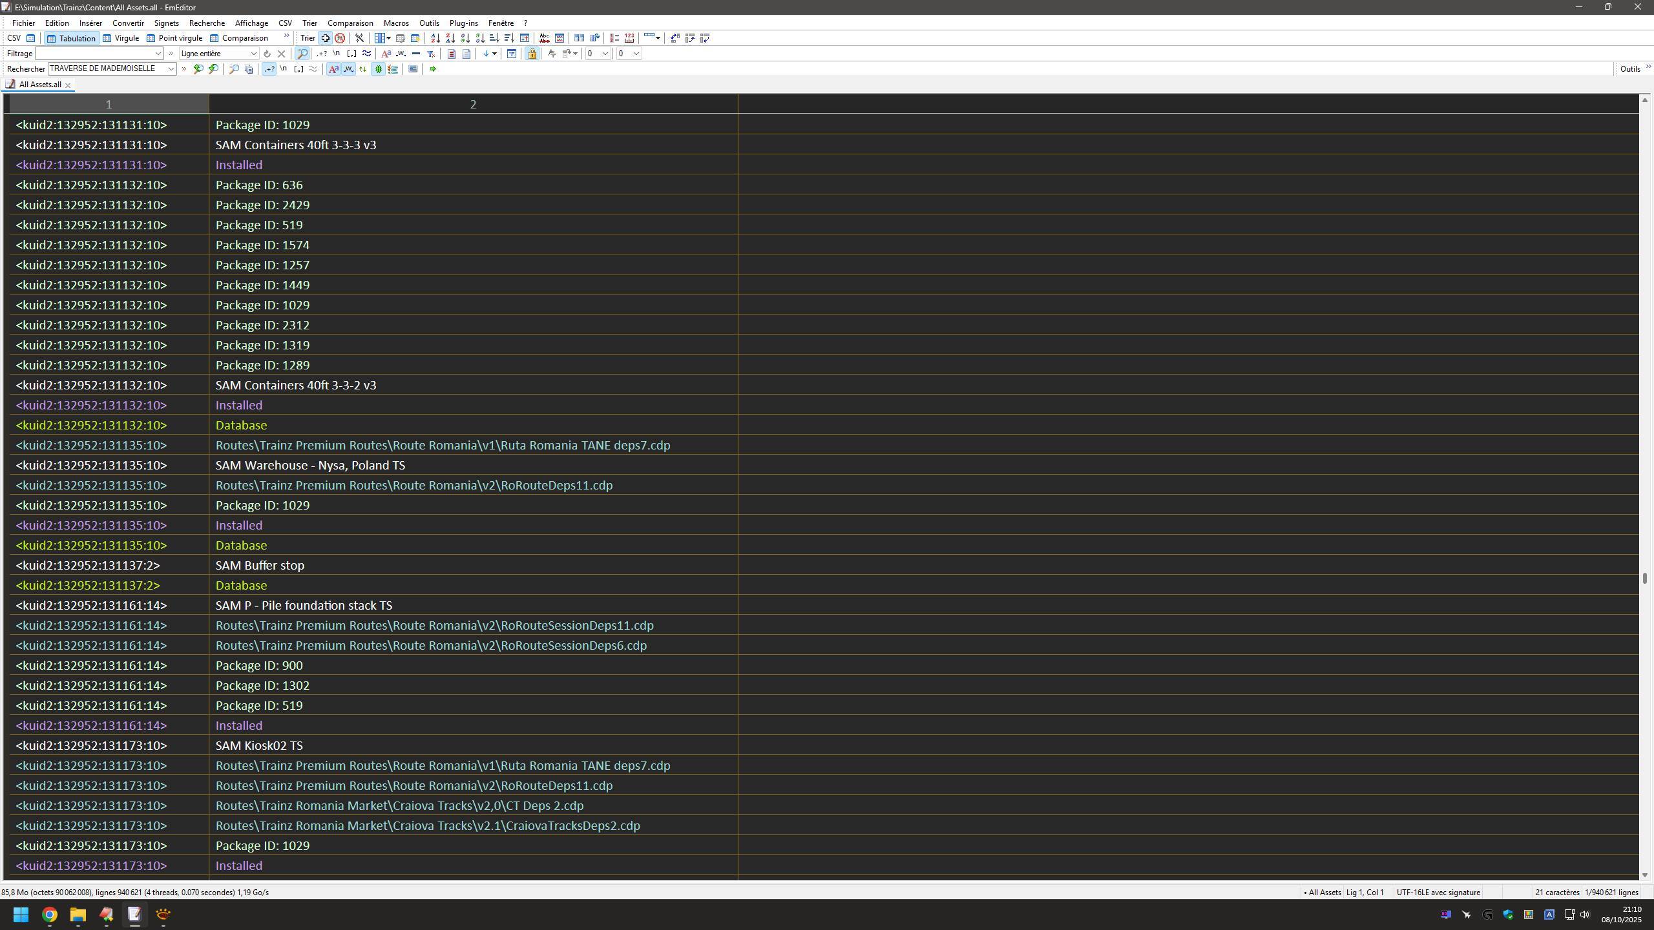Expand the Ligne entière column dropdown
The image size is (1654, 930).
click(254, 54)
